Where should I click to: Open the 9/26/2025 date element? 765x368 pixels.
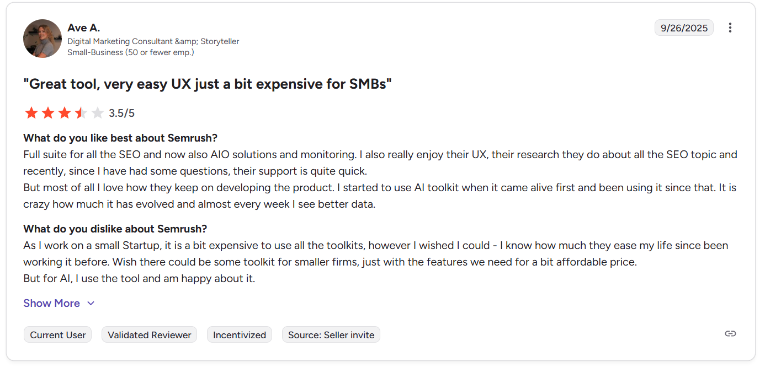pos(684,27)
